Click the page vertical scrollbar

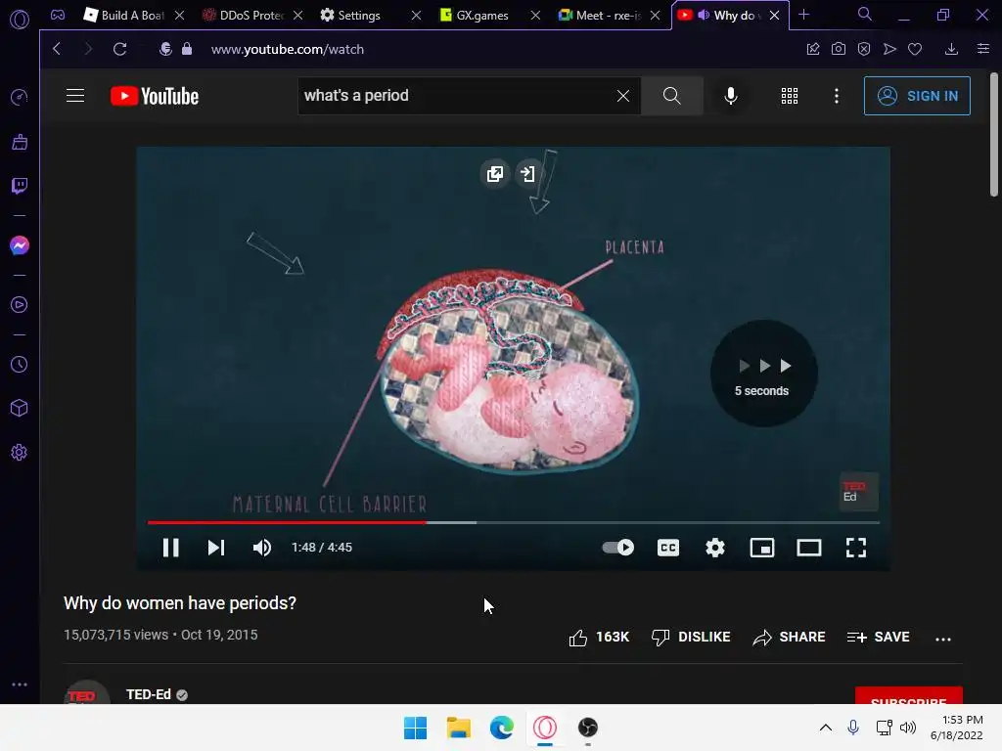point(994,134)
